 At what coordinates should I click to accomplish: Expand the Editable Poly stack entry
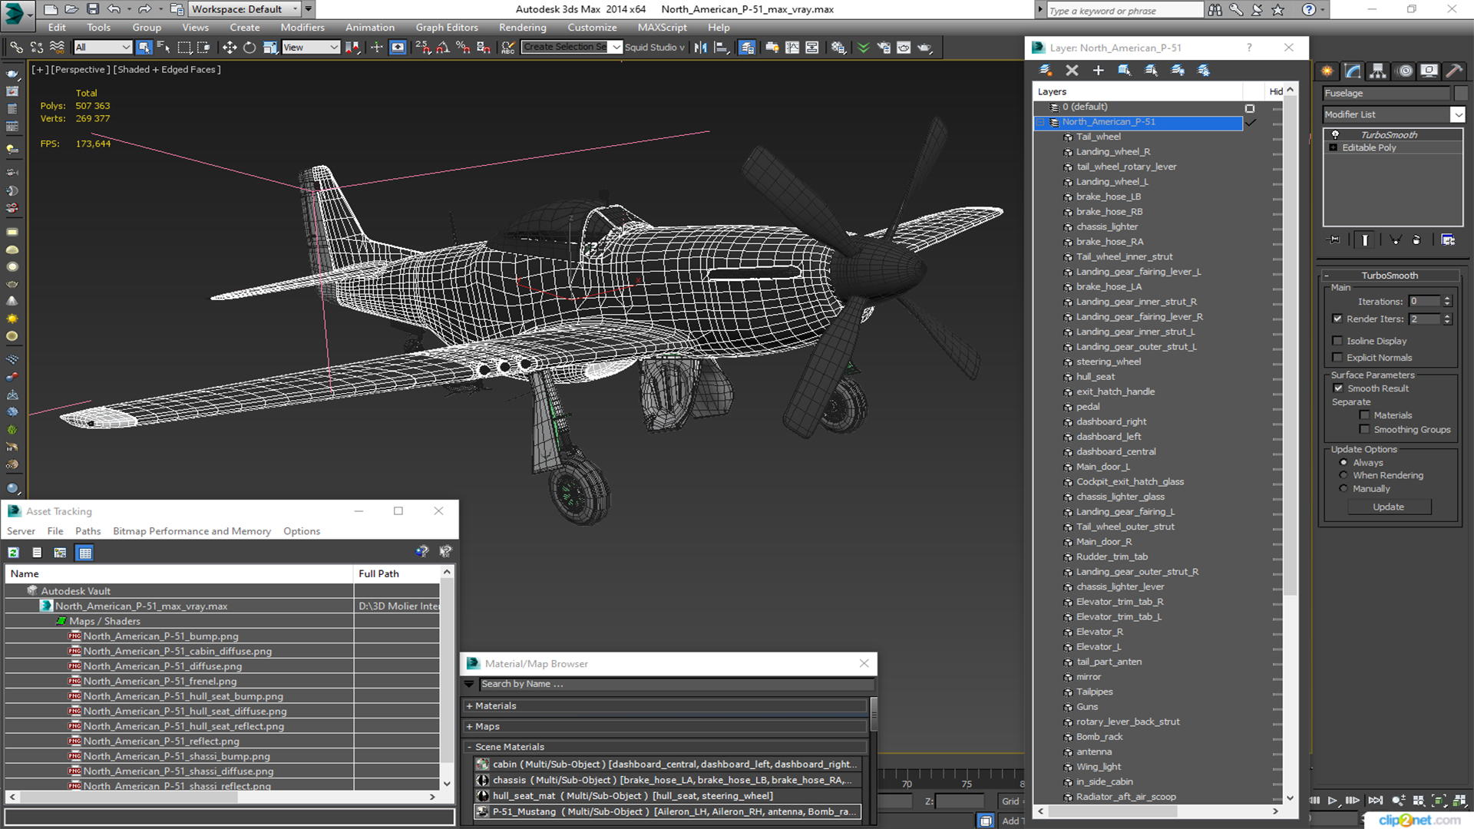[x=1334, y=148]
